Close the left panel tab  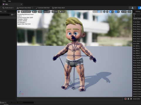click(5, 11)
